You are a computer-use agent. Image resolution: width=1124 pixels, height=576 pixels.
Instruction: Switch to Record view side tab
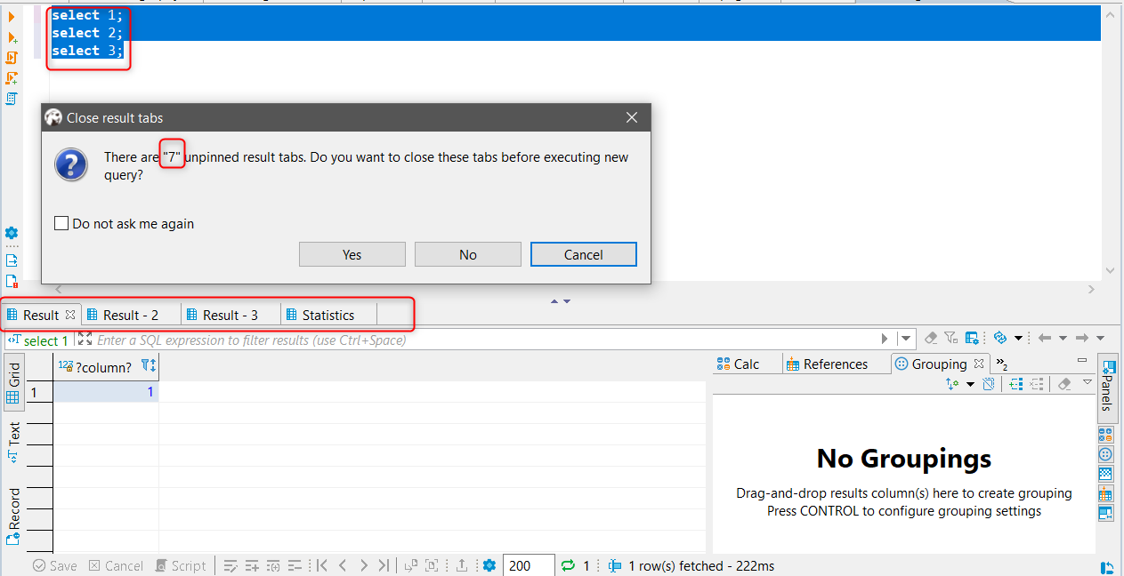[13, 516]
